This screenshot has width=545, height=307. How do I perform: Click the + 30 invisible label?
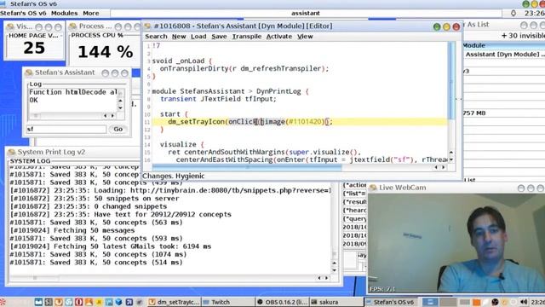click(523, 36)
